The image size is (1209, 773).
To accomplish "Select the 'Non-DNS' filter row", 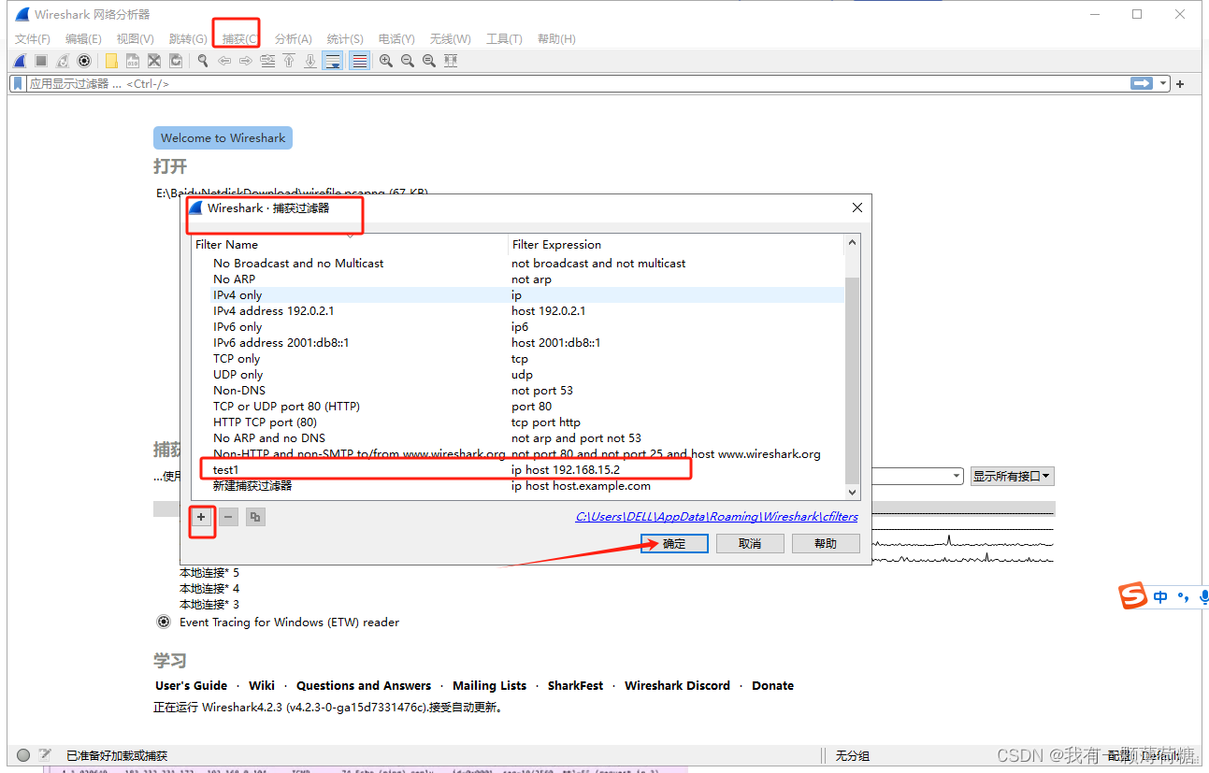I will click(x=518, y=390).
